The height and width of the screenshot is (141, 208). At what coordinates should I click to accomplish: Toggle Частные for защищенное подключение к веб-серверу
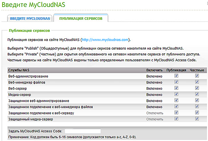(x=197, y=113)
